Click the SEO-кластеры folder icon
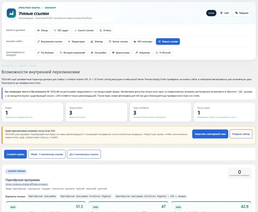This screenshot has height=212, width=258. [135, 42]
